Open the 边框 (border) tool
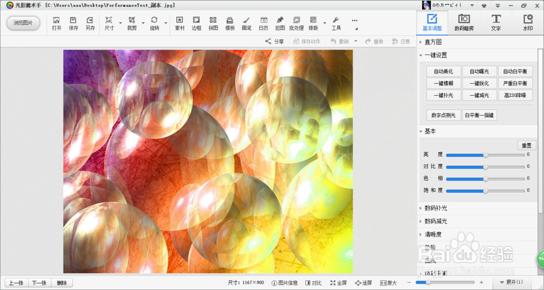 pyautogui.click(x=196, y=23)
